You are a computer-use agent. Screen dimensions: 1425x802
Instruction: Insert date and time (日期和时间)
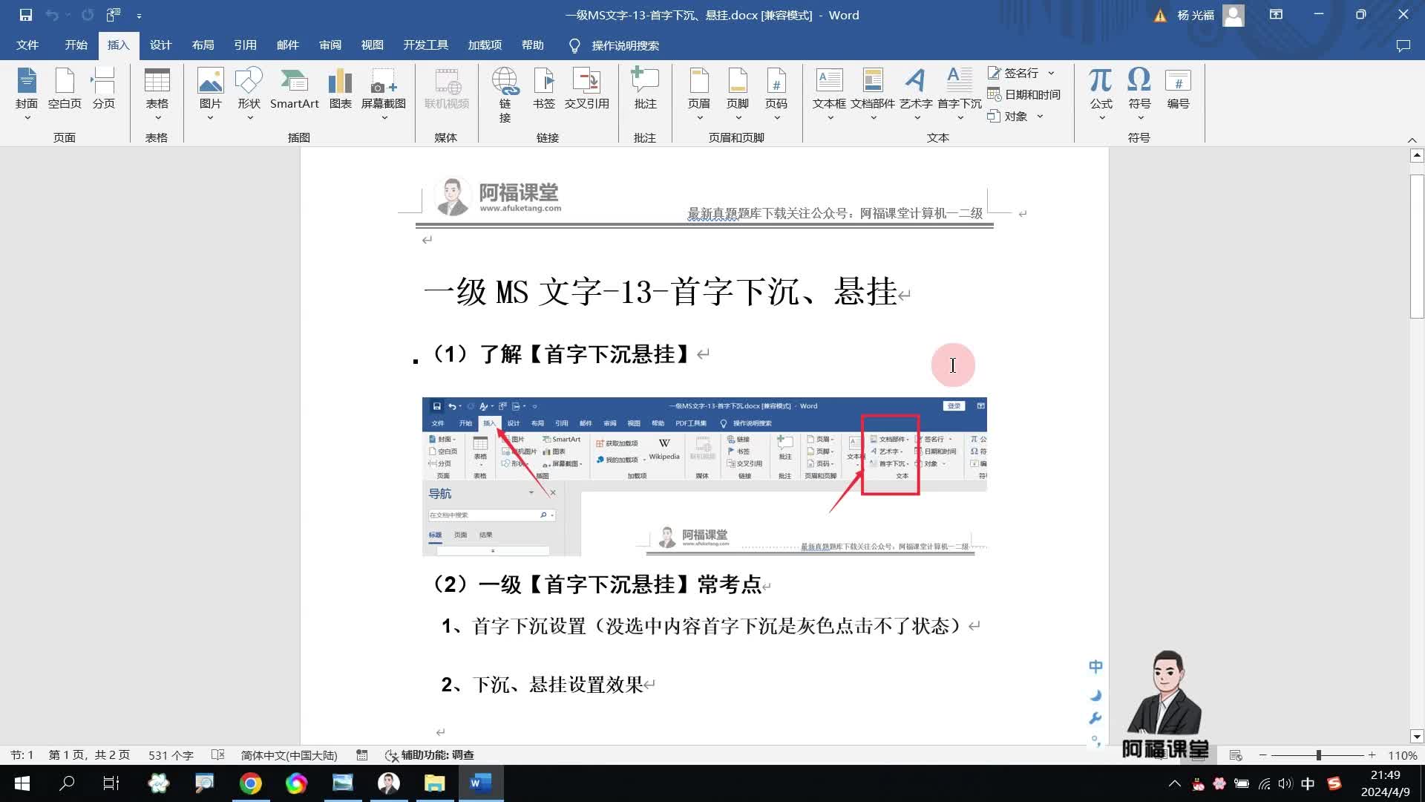1023,94
